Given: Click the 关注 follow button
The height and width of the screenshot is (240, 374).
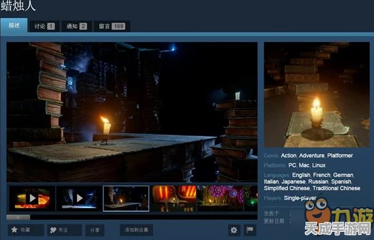Looking at the screenshot, I should click(65, 230).
